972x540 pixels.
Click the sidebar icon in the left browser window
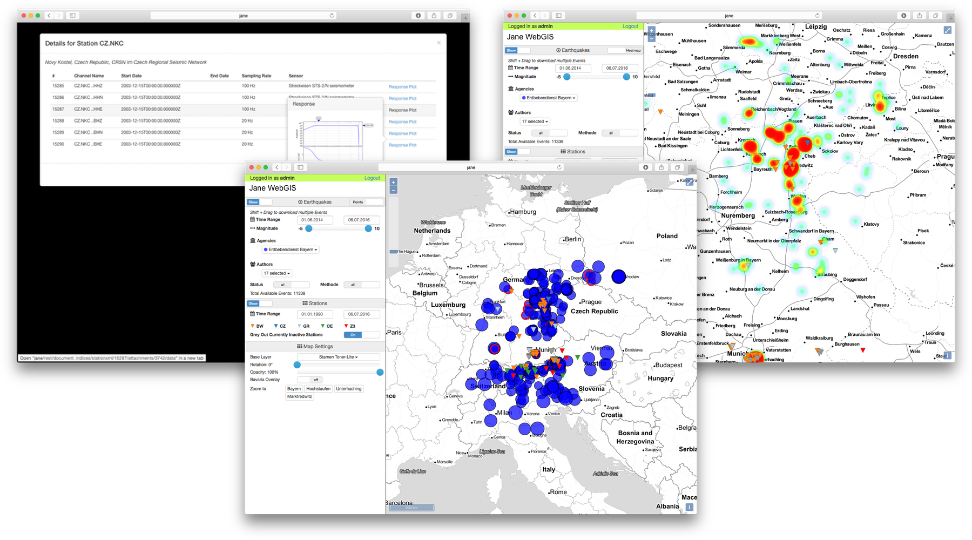[x=72, y=16]
